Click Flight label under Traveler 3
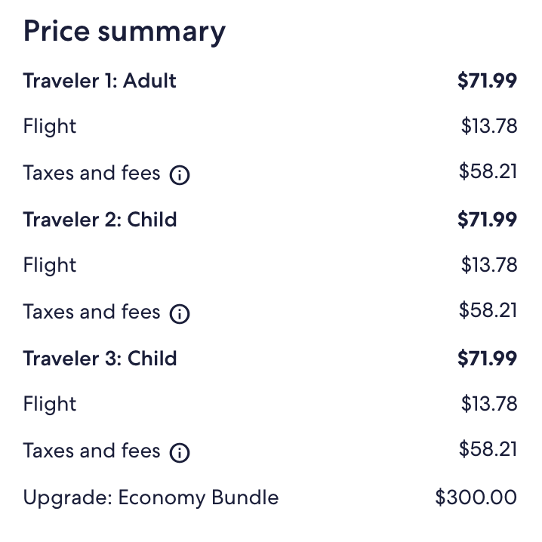 point(49,405)
